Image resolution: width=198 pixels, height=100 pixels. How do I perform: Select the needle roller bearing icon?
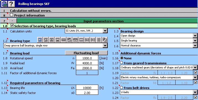[63, 40]
